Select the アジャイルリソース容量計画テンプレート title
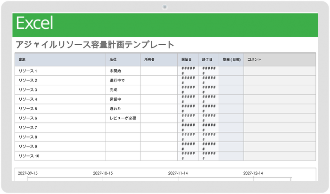Image resolution: width=330 pixels, height=194 pixels. coord(95,45)
